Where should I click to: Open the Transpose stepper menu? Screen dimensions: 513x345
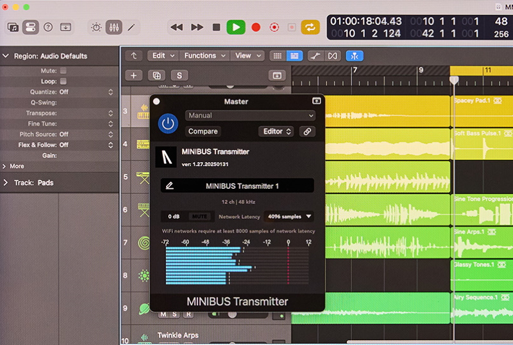(110, 113)
